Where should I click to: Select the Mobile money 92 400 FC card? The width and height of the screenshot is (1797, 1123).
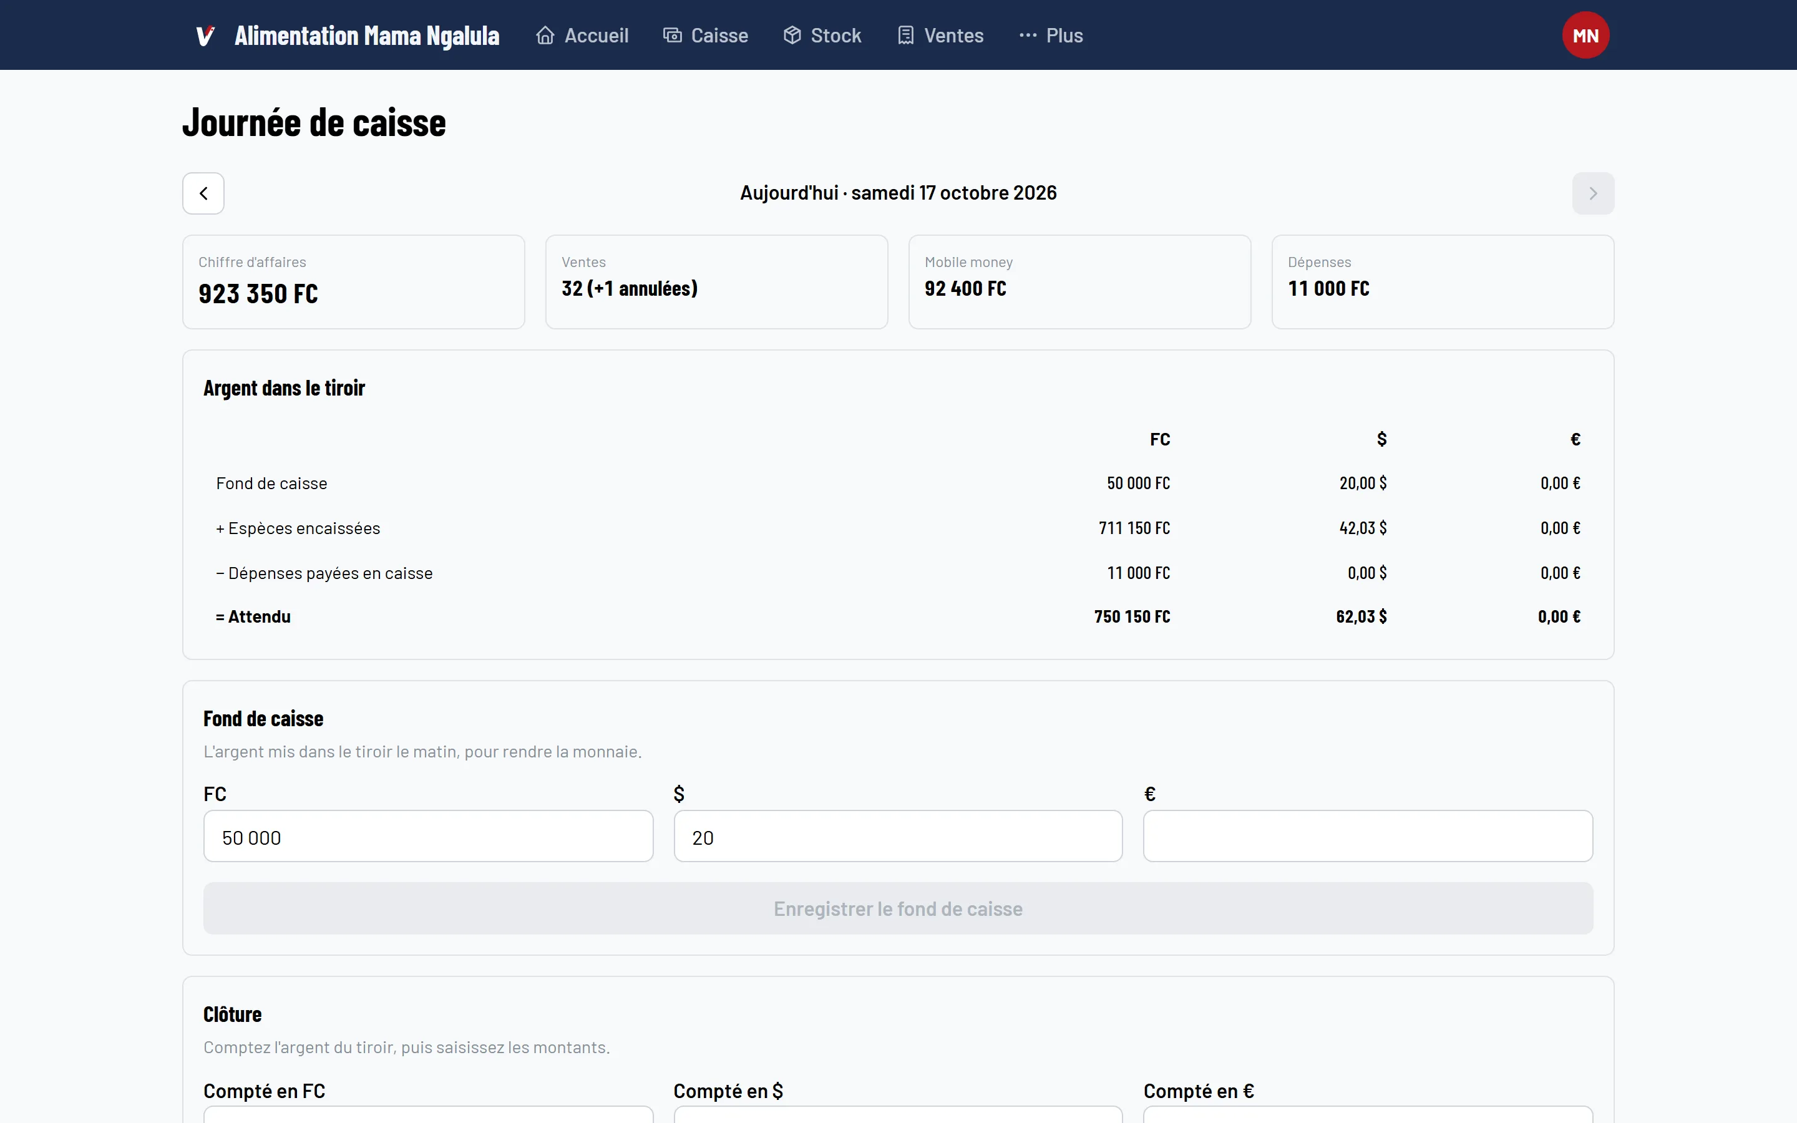tap(1079, 282)
